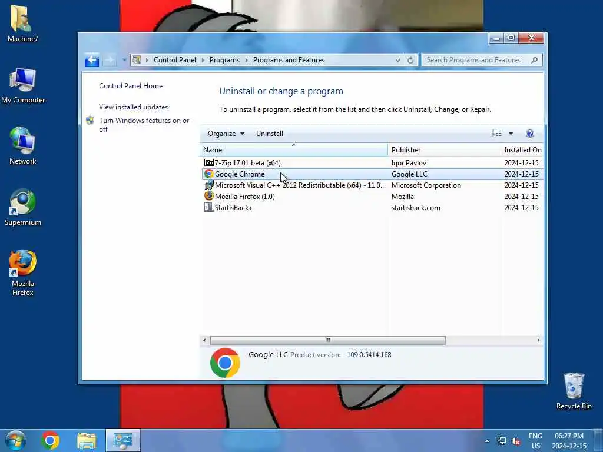Click the shield icon beside Windows features
603x452 pixels.
click(x=90, y=121)
